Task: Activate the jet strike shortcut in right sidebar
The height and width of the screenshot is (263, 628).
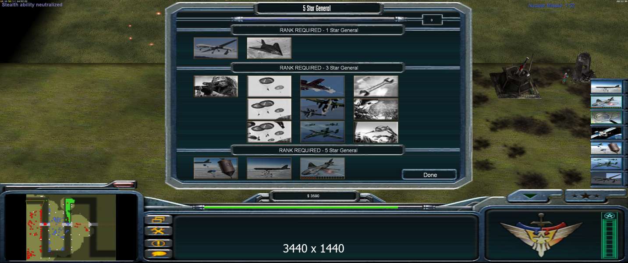Action: [x=606, y=102]
